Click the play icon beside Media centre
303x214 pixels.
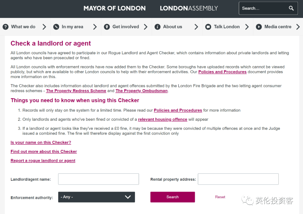[x=259, y=27]
